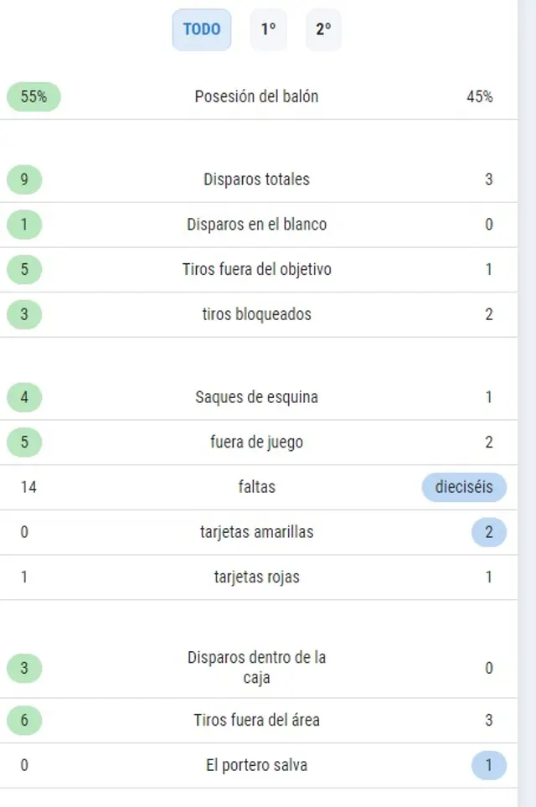Viewport: 536px width, 807px height.
Task: Click the Saques de esquina label
Action: point(256,397)
